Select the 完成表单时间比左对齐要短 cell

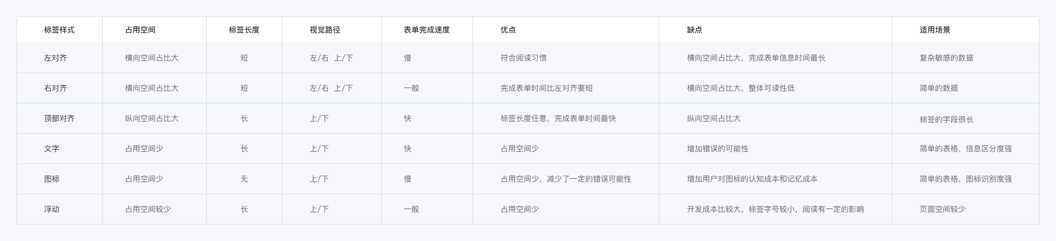(x=547, y=88)
